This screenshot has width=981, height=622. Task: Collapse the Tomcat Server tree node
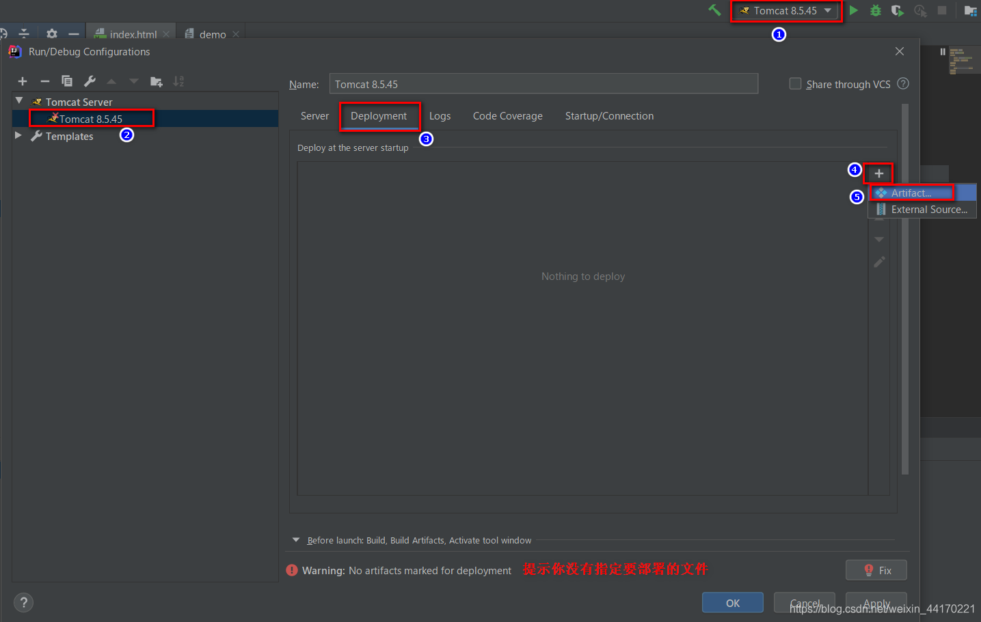click(19, 101)
